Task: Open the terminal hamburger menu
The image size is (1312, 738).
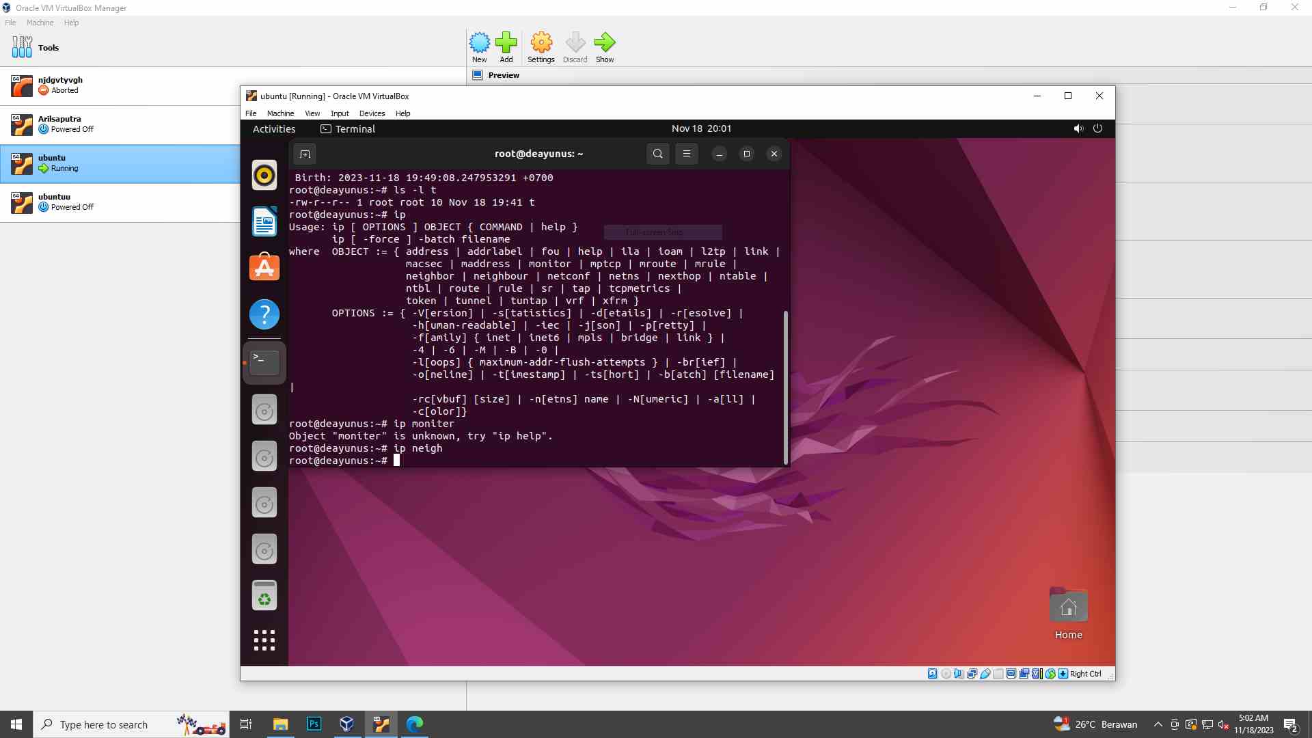Action: pyautogui.click(x=687, y=154)
